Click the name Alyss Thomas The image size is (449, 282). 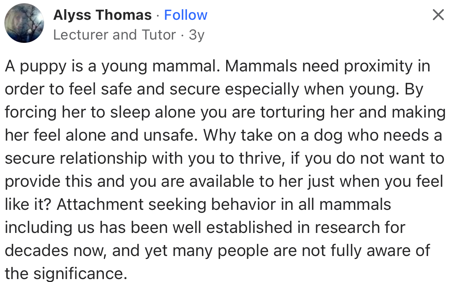click(x=103, y=15)
